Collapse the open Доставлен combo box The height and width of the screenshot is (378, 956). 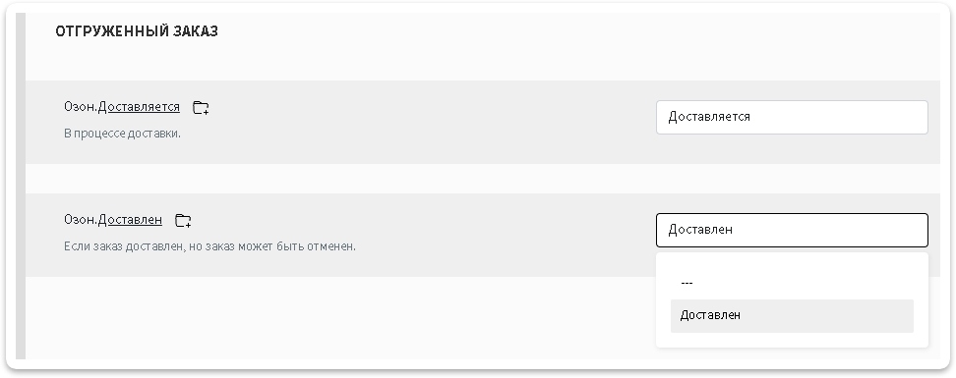(792, 230)
